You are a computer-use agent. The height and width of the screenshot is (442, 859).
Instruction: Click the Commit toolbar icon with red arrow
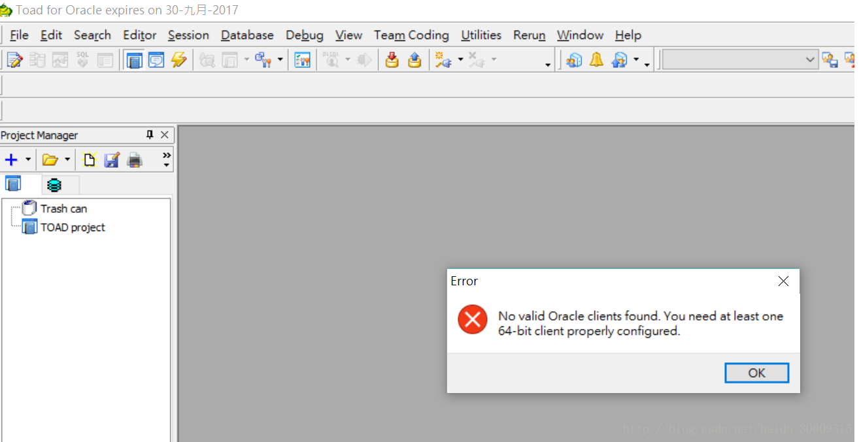pyautogui.click(x=392, y=59)
